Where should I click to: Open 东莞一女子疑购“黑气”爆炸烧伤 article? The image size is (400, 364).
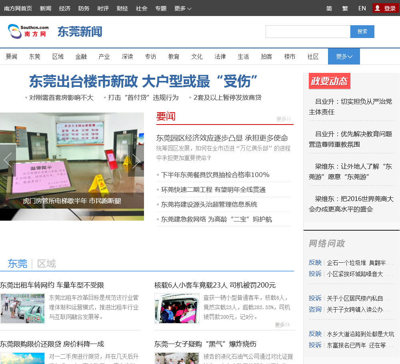coord(205,344)
